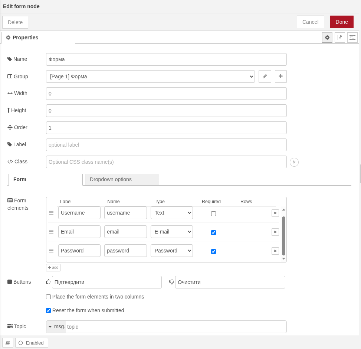Disable Reset the form when submitted
Viewport: 361px width, 349px height.
point(49,311)
